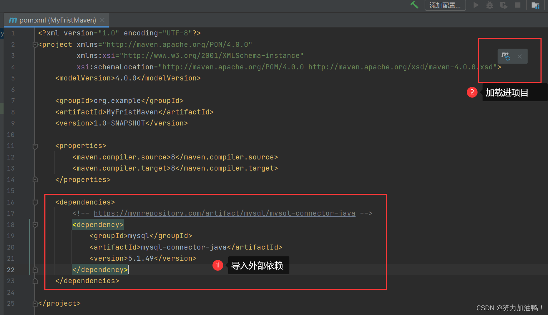Click the fold end marker at line 14
The height and width of the screenshot is (315, 548).
[35, 179]
